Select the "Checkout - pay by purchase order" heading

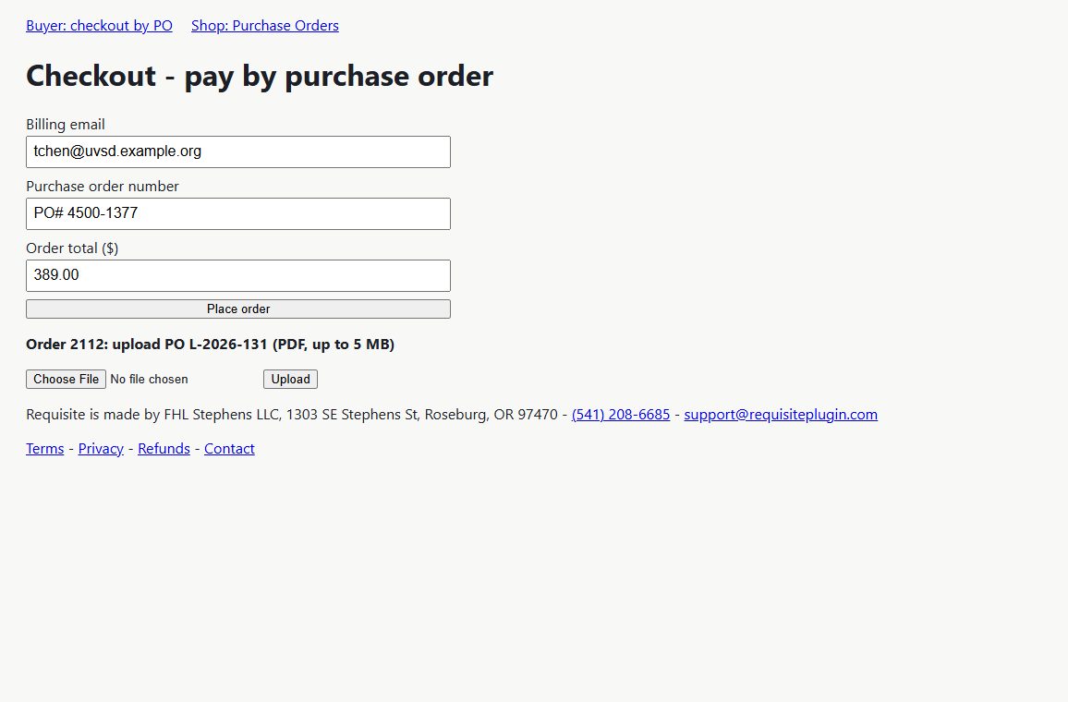point(260,76)
